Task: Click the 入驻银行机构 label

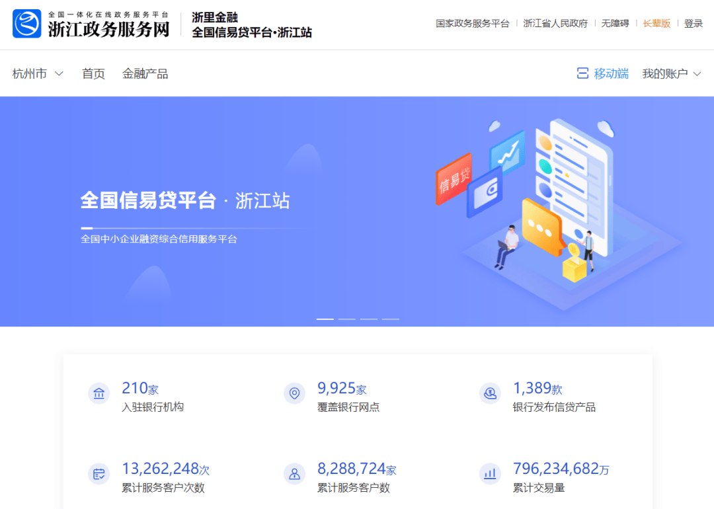Action: pos(153,407)
